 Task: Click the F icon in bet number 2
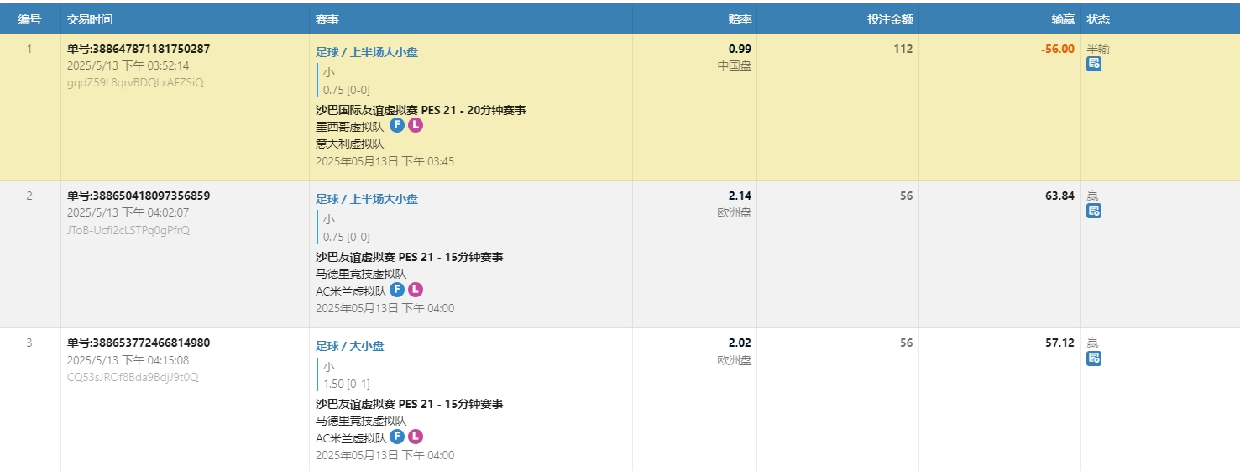pos(397,290)
